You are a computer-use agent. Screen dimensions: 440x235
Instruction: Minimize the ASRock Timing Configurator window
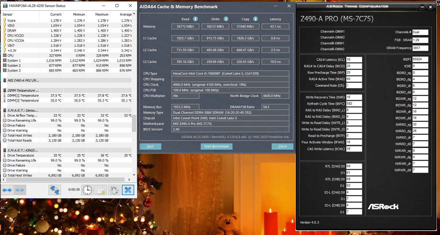click(x=422, y=6)
